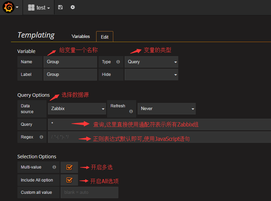Open dashboard settings gear icon

(x=73, y=7)
